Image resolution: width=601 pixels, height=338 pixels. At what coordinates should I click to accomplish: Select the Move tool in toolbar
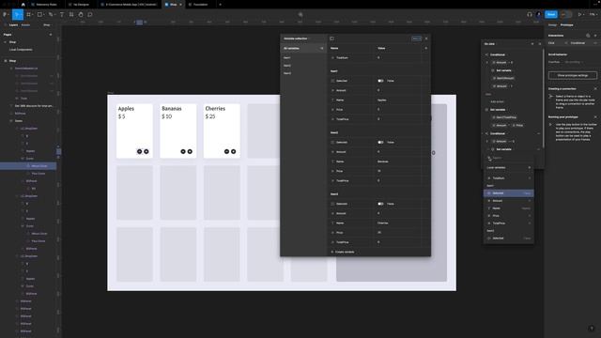tap(17, 15)
